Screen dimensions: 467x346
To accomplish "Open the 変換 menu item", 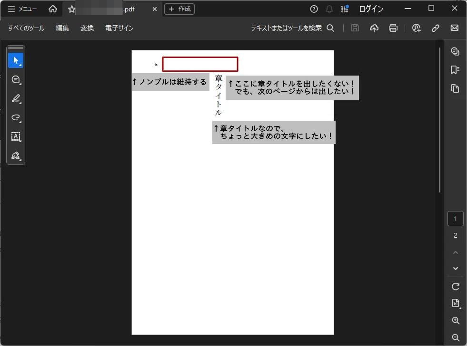I will 87,28.
